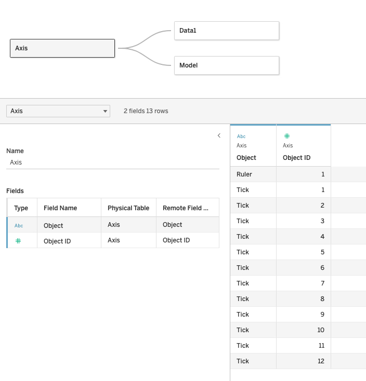Click the Ruler cell in the data grid
Viewport: 366px width, 381px height.
pos(253,174)
